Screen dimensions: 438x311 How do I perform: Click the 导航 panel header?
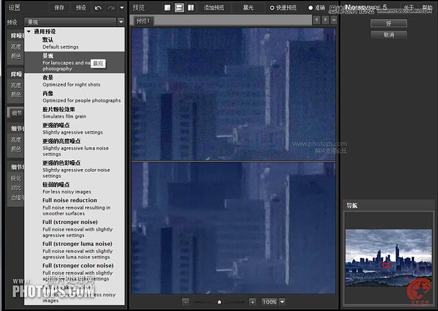click(x=352, y=206)
